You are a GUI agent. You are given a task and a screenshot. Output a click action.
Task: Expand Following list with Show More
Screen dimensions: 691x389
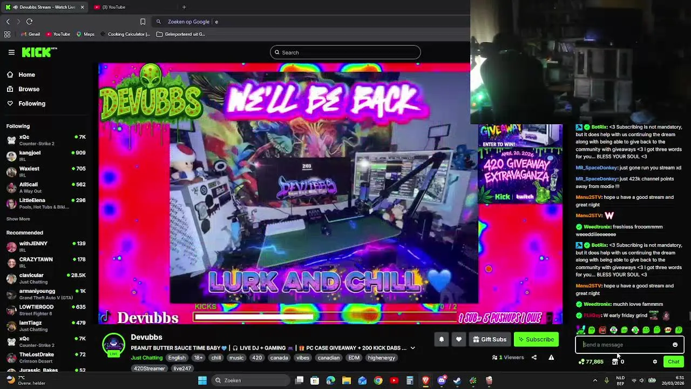(x=18, y=219)
